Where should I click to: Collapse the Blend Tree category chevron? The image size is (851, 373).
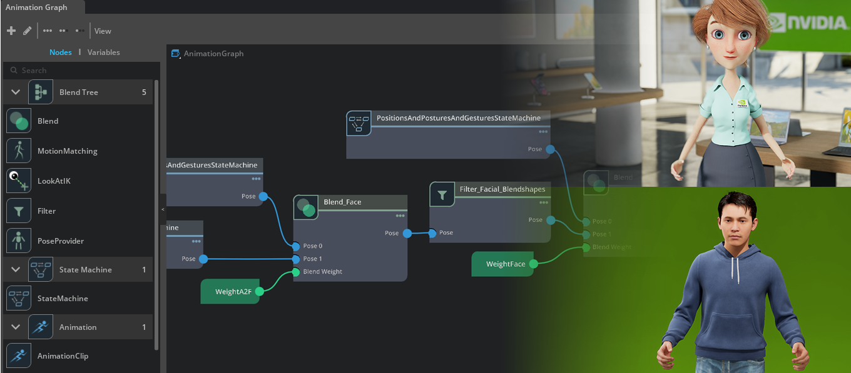(x=16, y=92)
